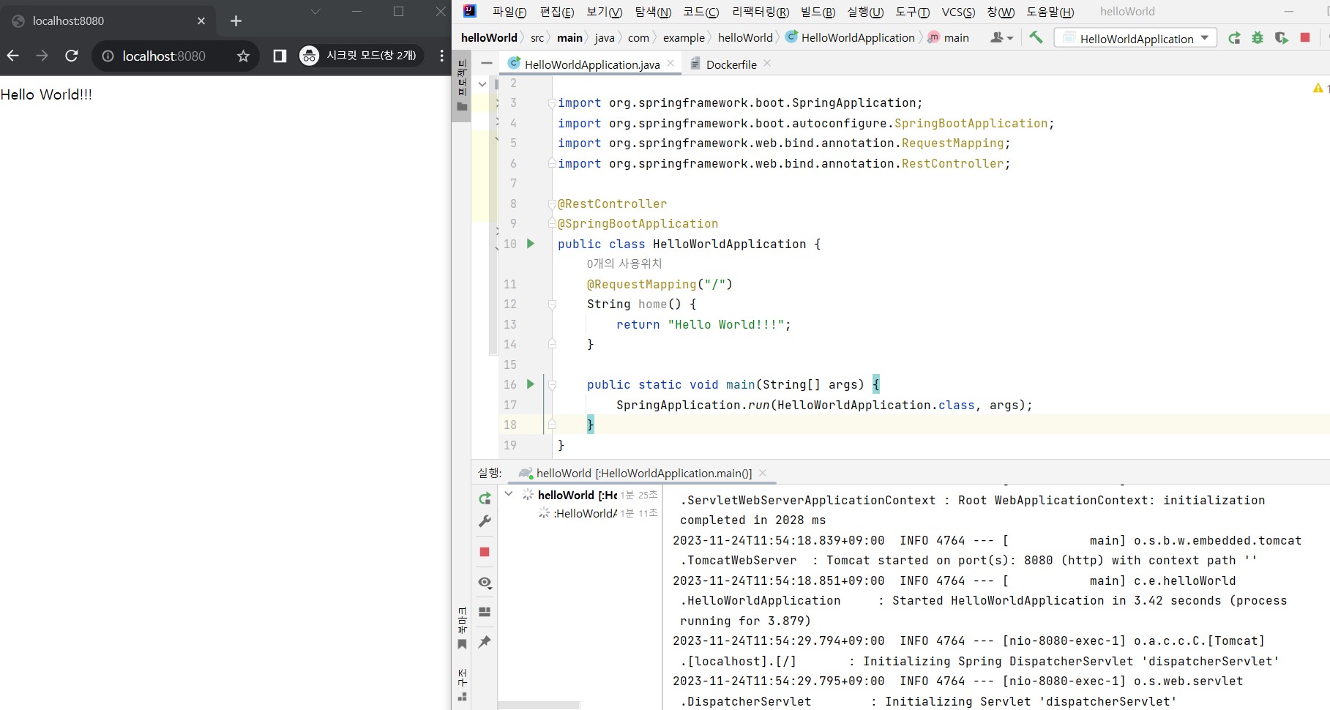Pin the run tab with the pin icon
The width and height of the screenshot is (1330, 710).
tap(485, 642)
